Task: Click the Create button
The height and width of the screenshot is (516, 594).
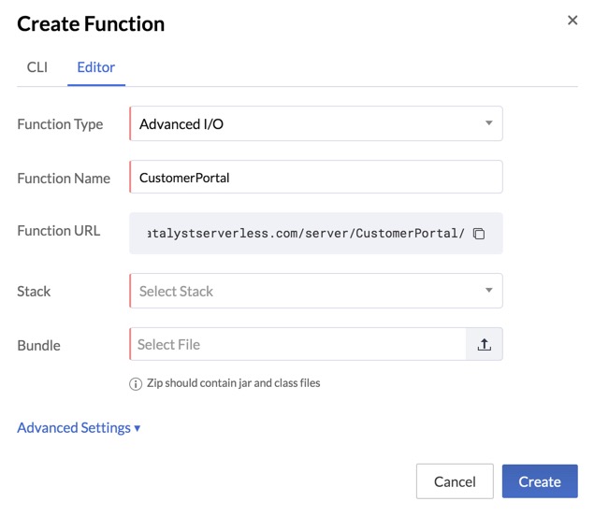Action: 540,481
